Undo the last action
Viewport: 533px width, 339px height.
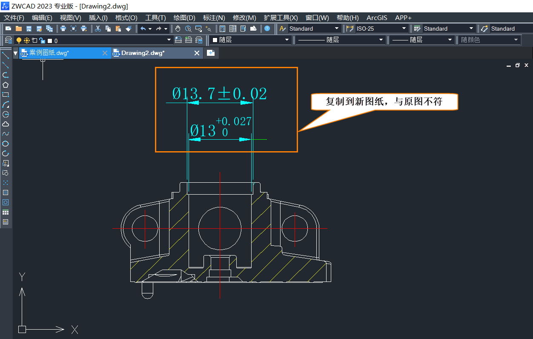pos(143,29)
